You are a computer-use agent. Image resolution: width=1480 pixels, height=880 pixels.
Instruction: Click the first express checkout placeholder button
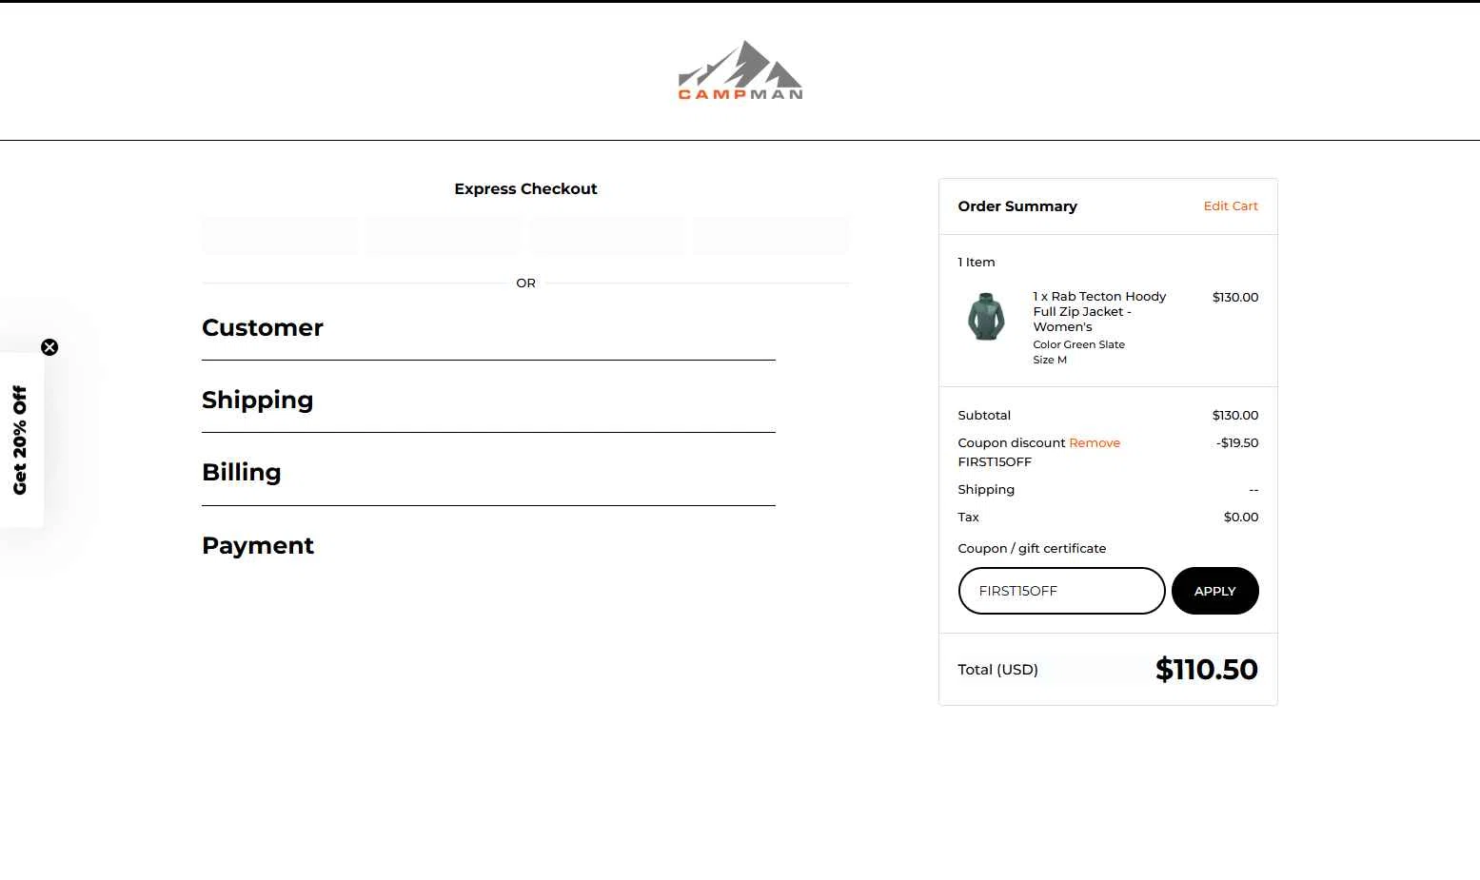280,235
